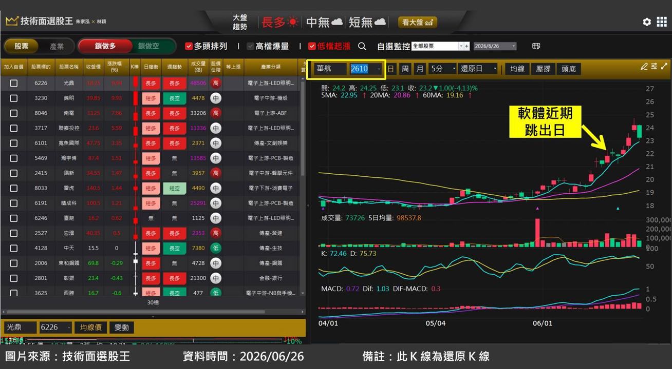Select the 周 weekly period tab
Screen dimensions: 672x369
coord(405,69)
